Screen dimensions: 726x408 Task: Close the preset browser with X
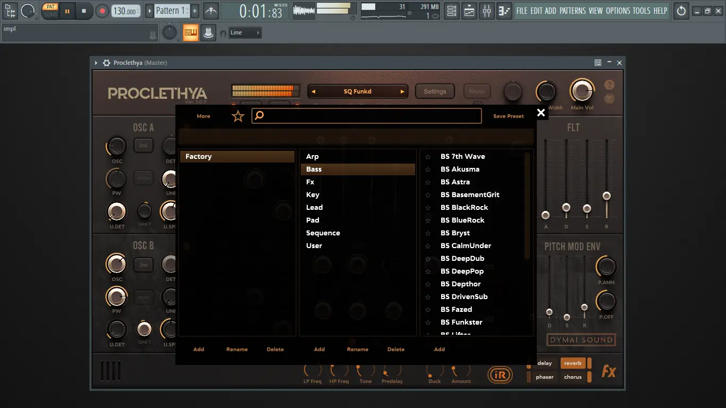(541, 113)
